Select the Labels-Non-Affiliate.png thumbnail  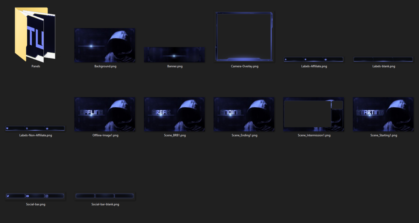pyautogui.click(x=35, y=129)
